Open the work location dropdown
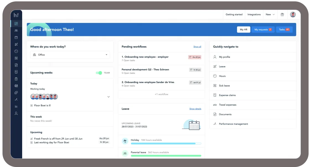318x167 pixels. (70, 55)
